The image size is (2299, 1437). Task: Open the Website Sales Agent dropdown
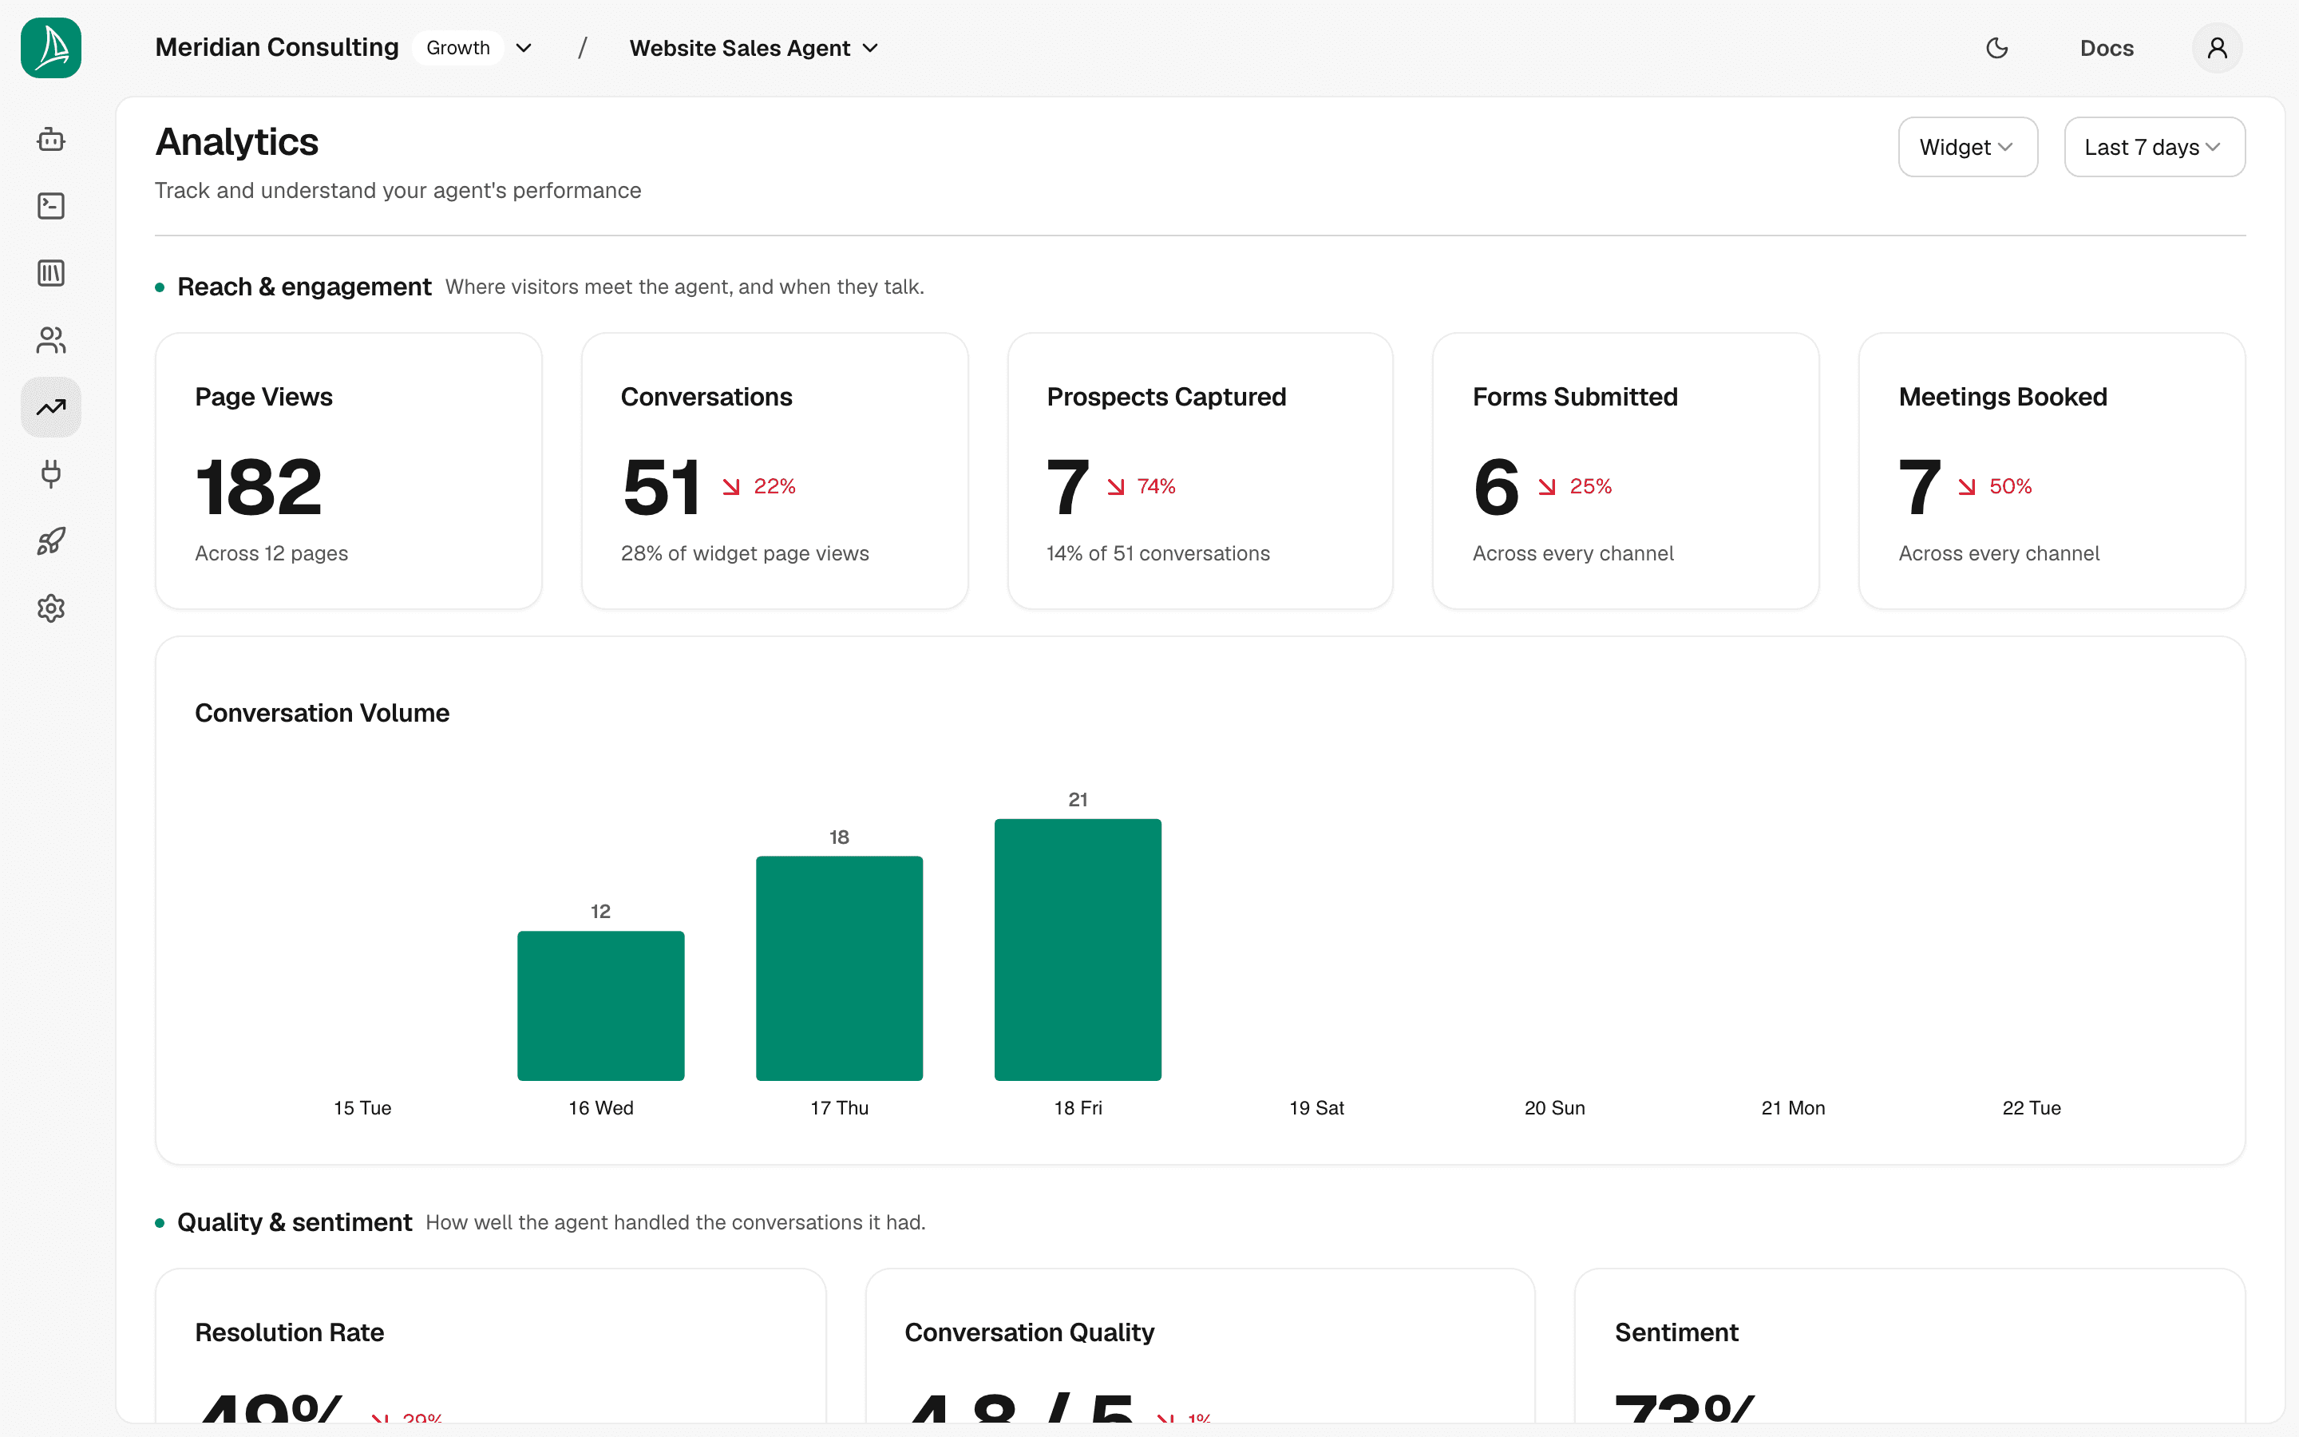754,48
